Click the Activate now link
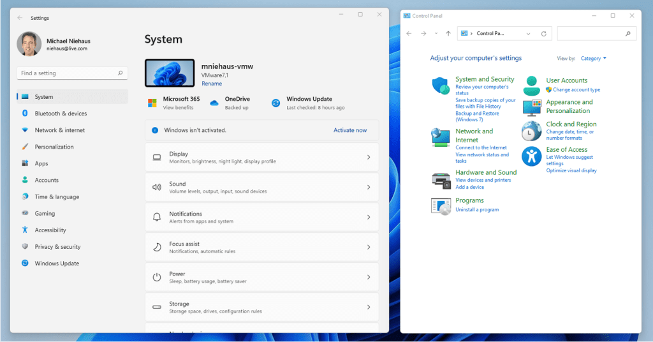Image resolution: width=653 pixels, height=342 pixels. pyautogui.click(x=350, y=130)
